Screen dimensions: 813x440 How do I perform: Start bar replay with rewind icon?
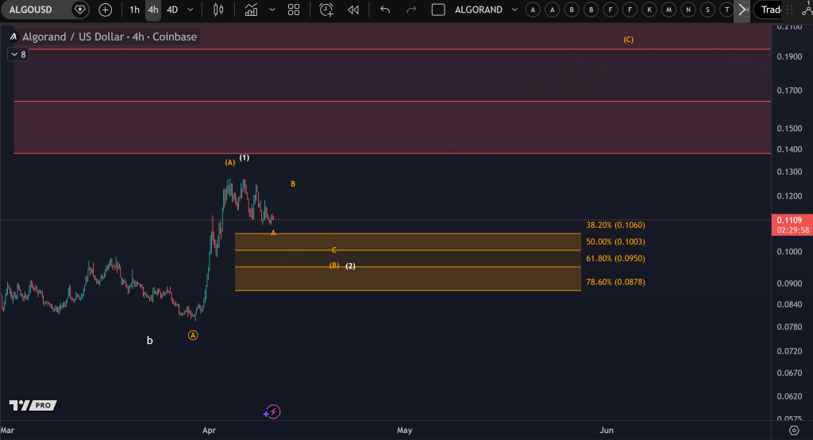pyautogui.click(x=353, y=10)
